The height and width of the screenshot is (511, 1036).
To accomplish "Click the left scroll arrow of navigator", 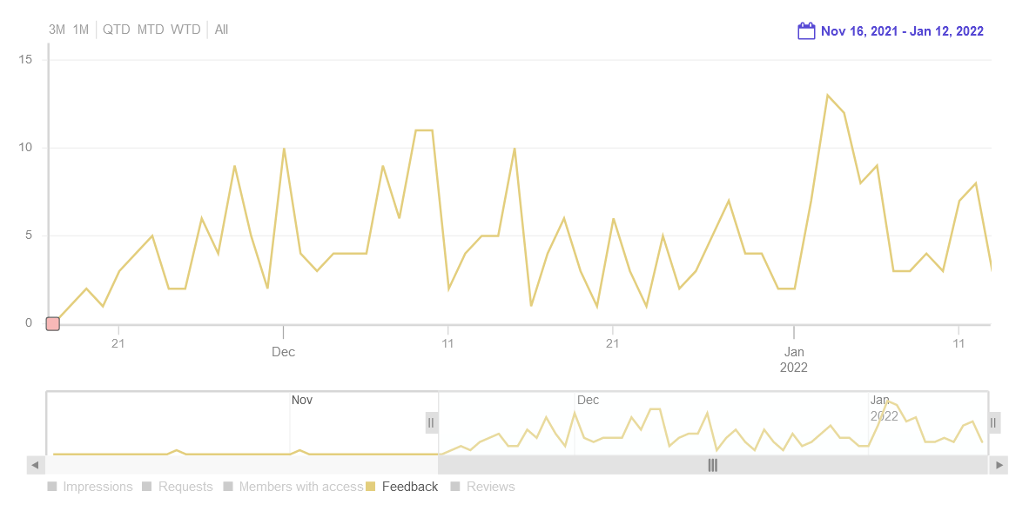I will pos(36,465).
